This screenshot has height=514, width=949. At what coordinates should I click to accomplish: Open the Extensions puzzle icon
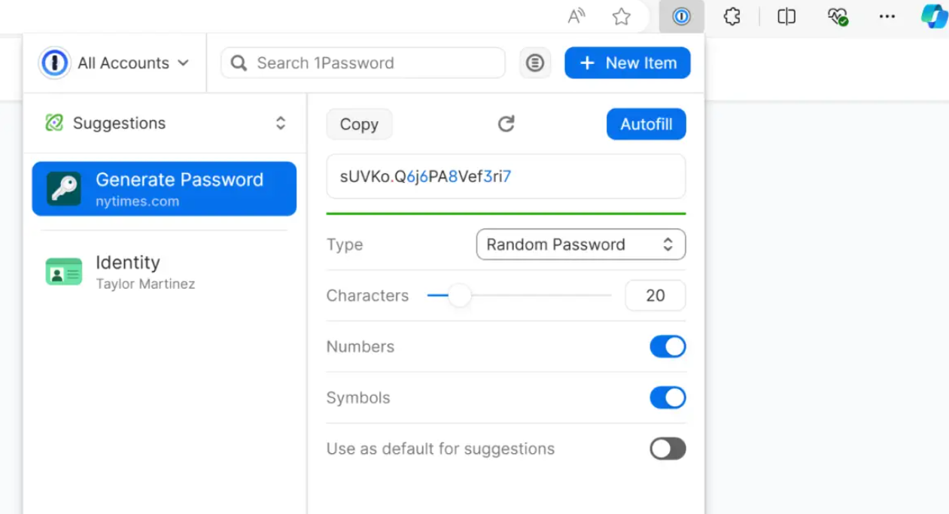732,16
